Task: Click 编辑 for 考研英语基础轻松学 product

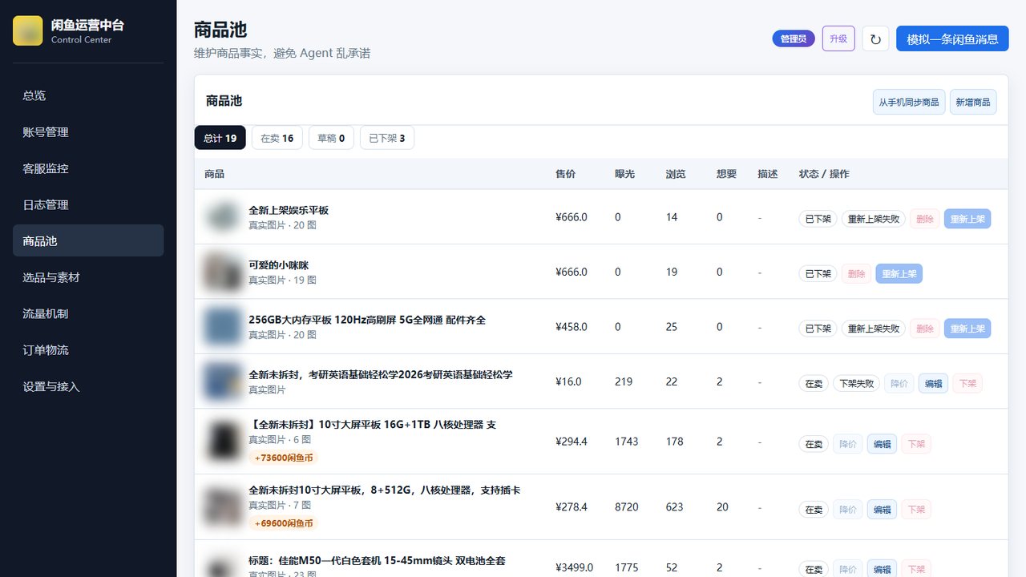Action: point(933,383)
